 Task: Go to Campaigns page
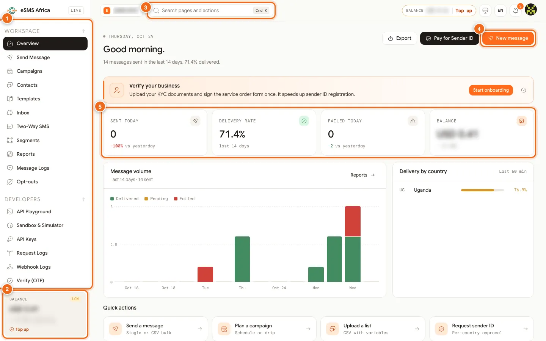coord(45,71)
